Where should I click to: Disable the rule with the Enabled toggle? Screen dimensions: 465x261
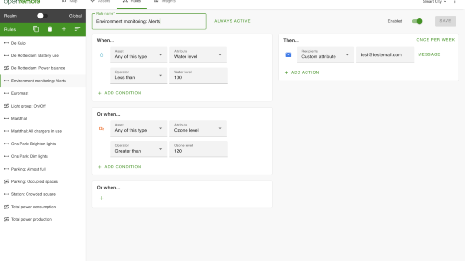(x=417, y=21)
